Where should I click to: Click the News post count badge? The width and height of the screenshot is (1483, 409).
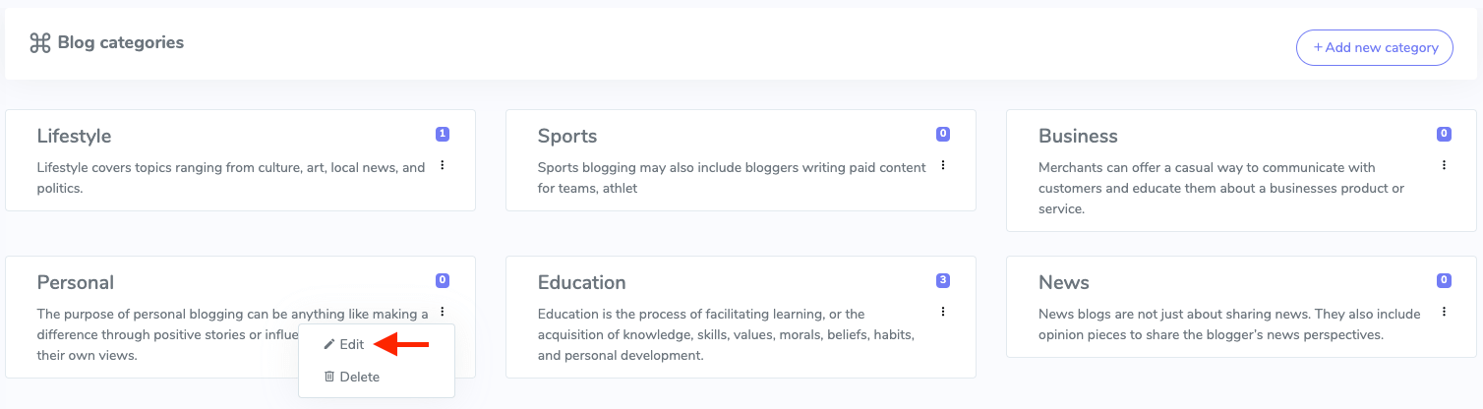click(x=1444, y=280)
